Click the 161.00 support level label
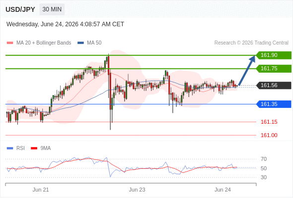293x198 pixels. pyautogui.click(x=269, y=135)
